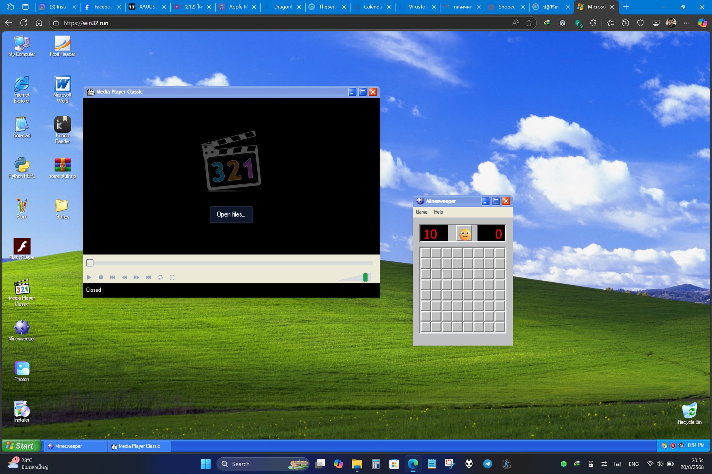Image resolution: width=712 pixels, height=474 pixels.
Task: Click the Minesweeper smiley face button
Action: click(465, 234)
